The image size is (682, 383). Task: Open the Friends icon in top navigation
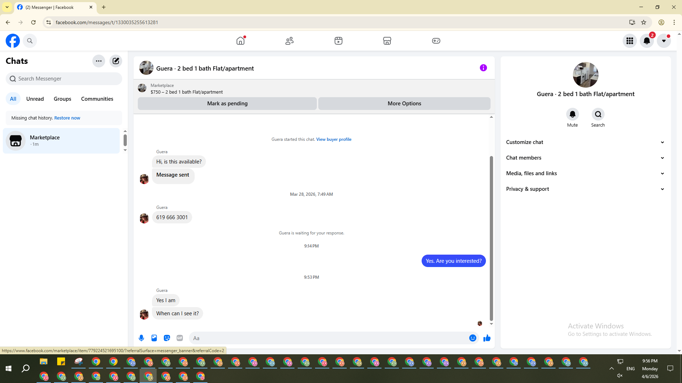(289, 41)
